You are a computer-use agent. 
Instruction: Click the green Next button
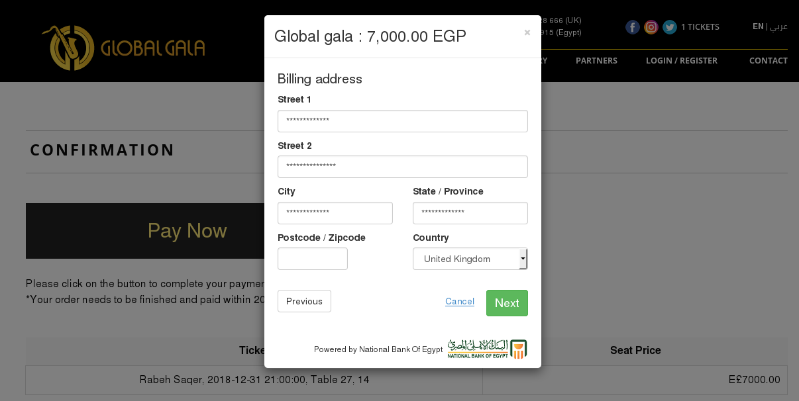[x=507, y=303]
